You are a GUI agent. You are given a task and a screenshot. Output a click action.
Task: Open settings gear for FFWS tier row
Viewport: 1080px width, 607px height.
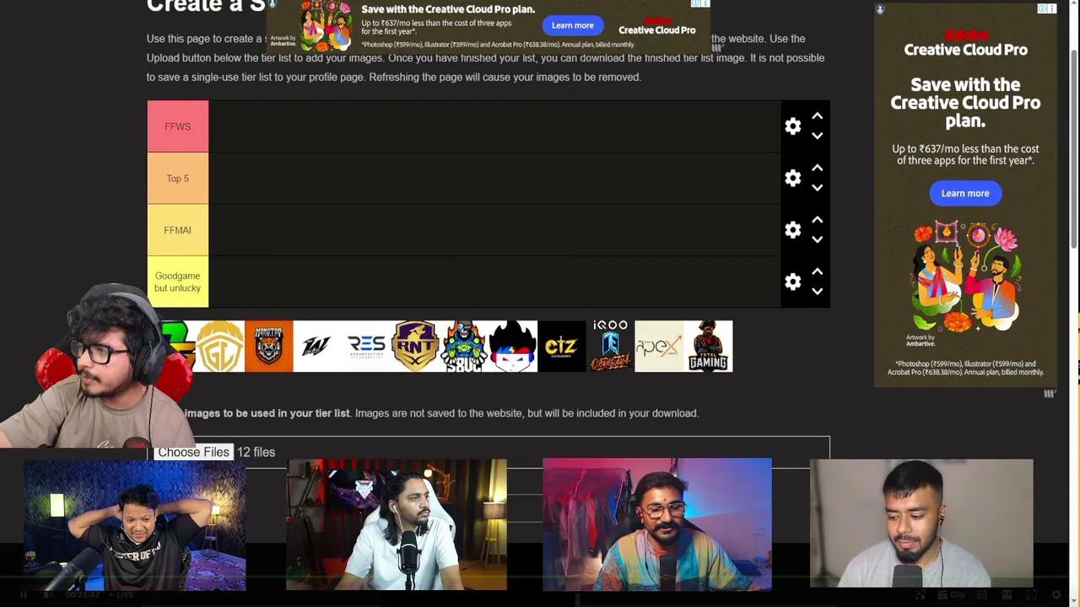(792, 126)
